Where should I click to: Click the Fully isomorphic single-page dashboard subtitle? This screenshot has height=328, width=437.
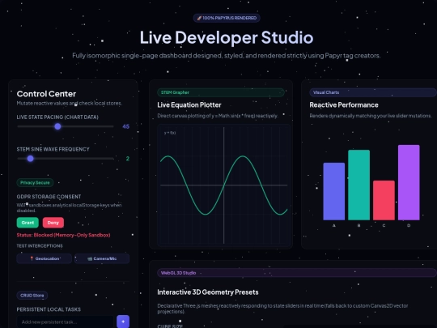click(x=227, y=56)
